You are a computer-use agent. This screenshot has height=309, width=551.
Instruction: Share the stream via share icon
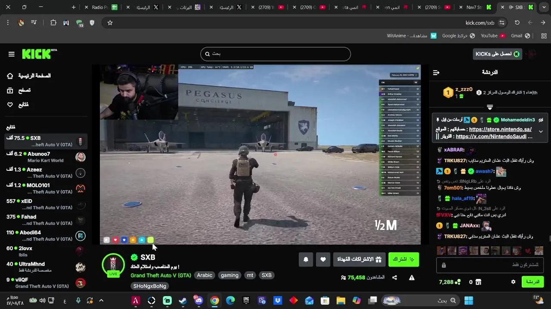click(395, 278)
